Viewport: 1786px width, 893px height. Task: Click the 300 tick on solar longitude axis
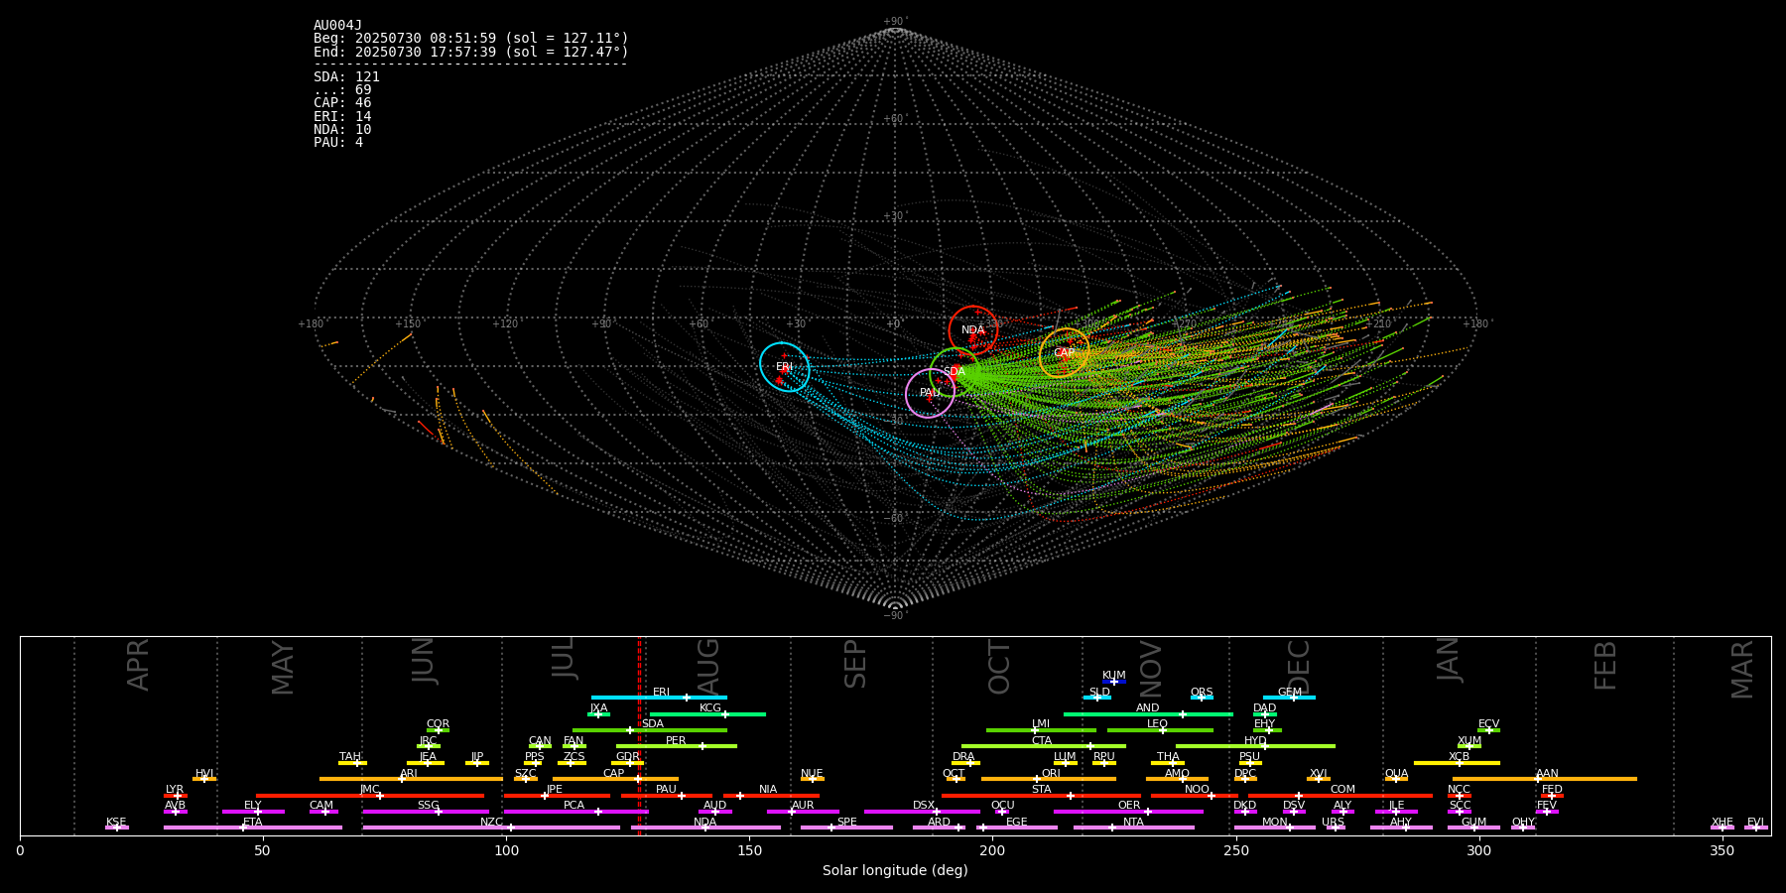(1479, 850)
